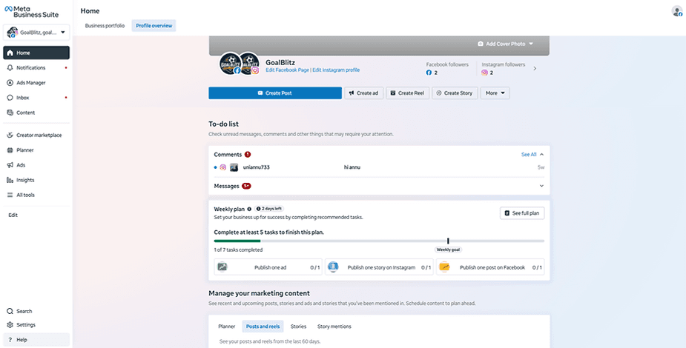Open the Help question mark item
The image size is (686, 348).
36,340
